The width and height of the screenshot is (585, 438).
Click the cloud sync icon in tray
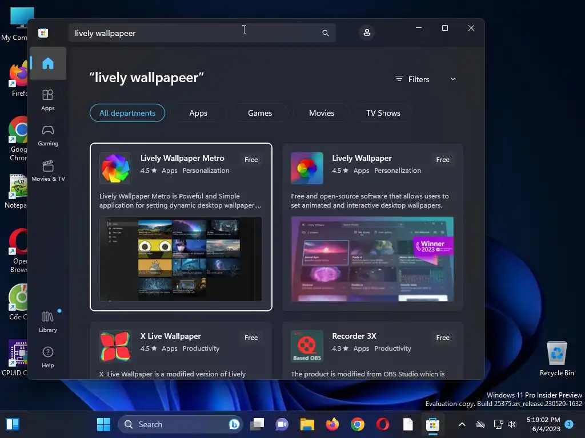pos(480,424)
